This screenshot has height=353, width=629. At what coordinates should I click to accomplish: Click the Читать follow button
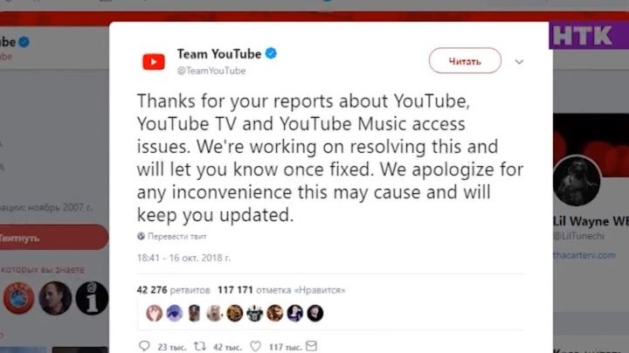(x=465, y=60)
